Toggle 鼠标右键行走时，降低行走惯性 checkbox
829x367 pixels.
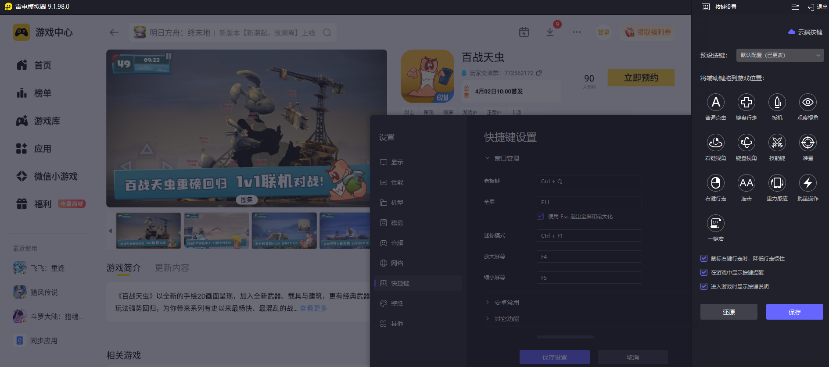point(704,258)
